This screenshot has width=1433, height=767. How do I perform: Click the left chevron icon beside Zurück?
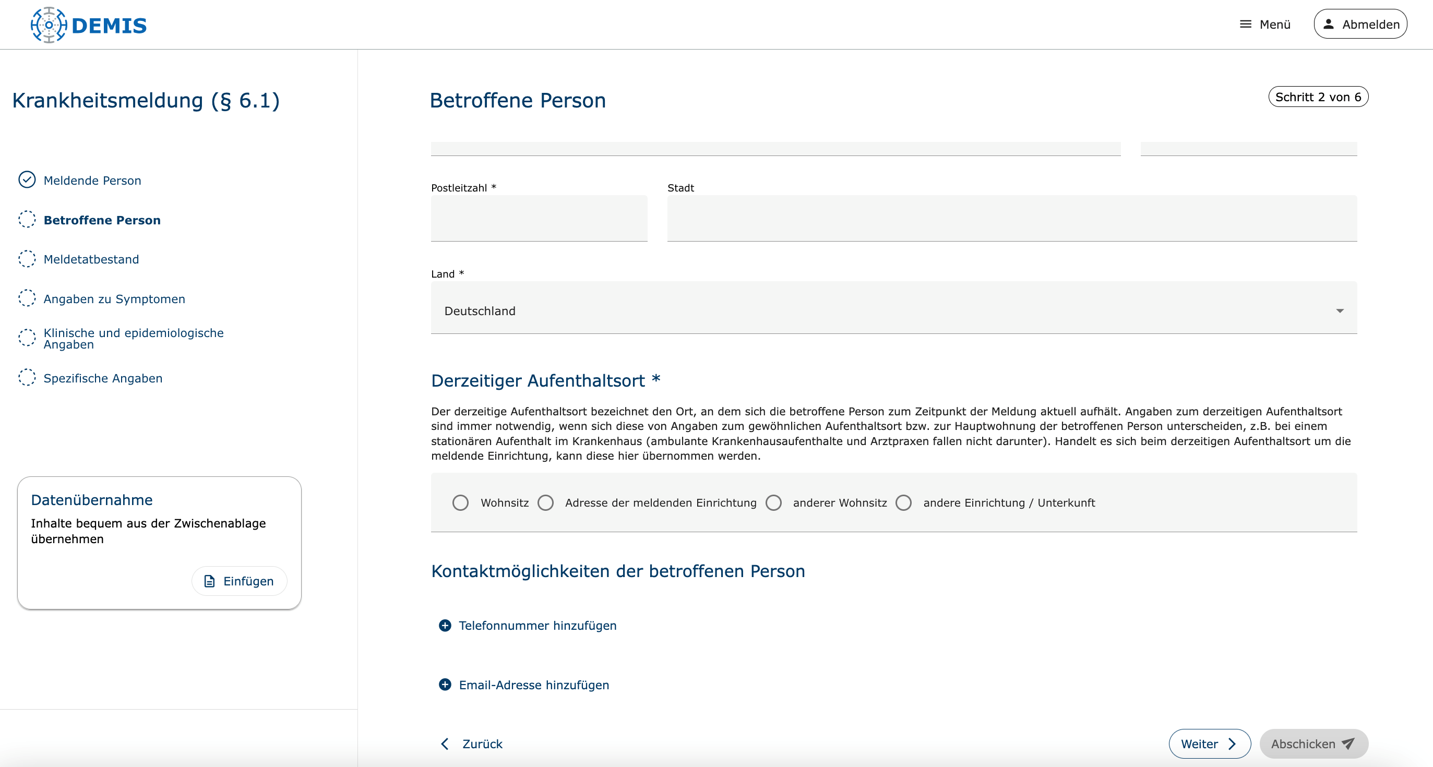[x=445, y=744]
